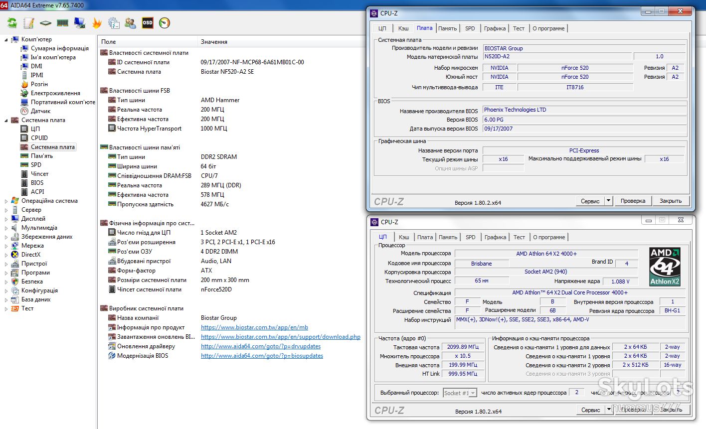Viewport: 706px width, 429px height.
Task: Follow the aida64.com drvupdates link
Action: coord(261,346)
